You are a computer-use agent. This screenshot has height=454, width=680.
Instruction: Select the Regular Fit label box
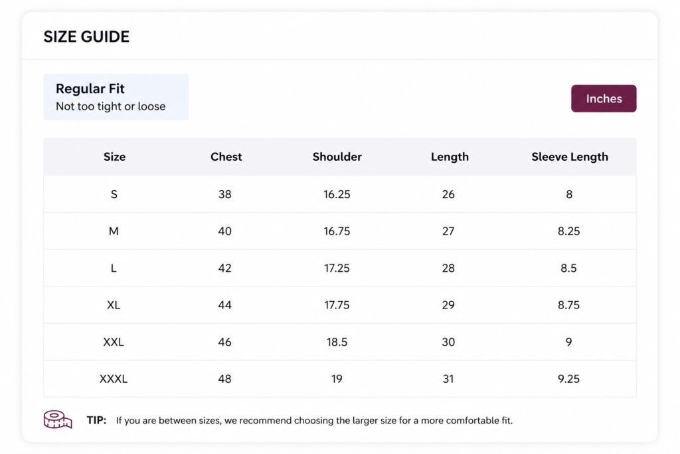(x=116, y=97)
